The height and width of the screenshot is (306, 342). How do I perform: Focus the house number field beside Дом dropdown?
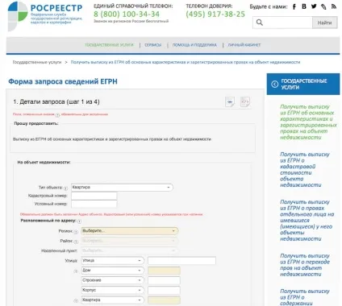coord(164,271)
